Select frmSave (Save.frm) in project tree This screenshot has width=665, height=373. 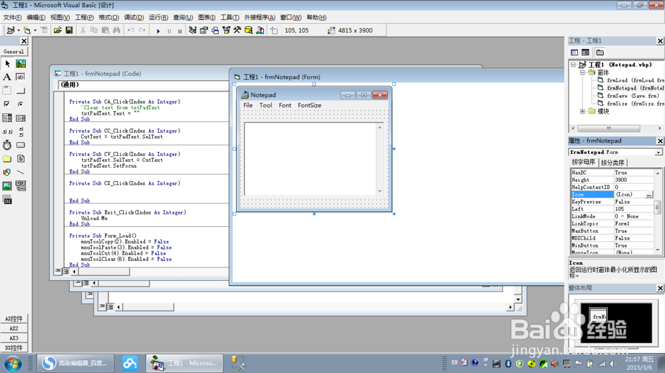628,96
